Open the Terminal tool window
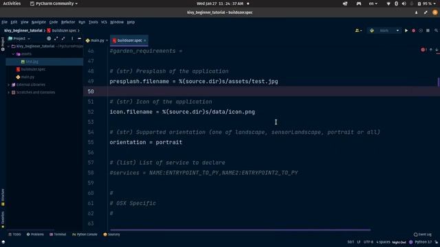Screen dimensions: 440x247 click(x=58, y=235)
